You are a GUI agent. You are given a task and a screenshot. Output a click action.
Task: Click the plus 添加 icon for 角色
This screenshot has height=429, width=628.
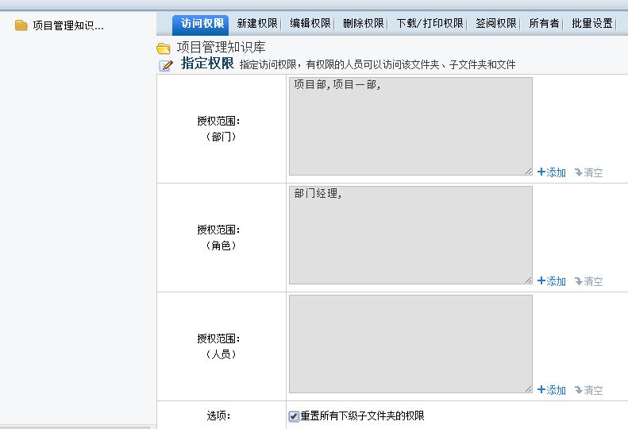click(x=541, y=281)
